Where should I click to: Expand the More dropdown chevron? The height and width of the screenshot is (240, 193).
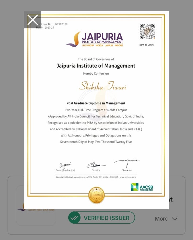click(174, 219)
